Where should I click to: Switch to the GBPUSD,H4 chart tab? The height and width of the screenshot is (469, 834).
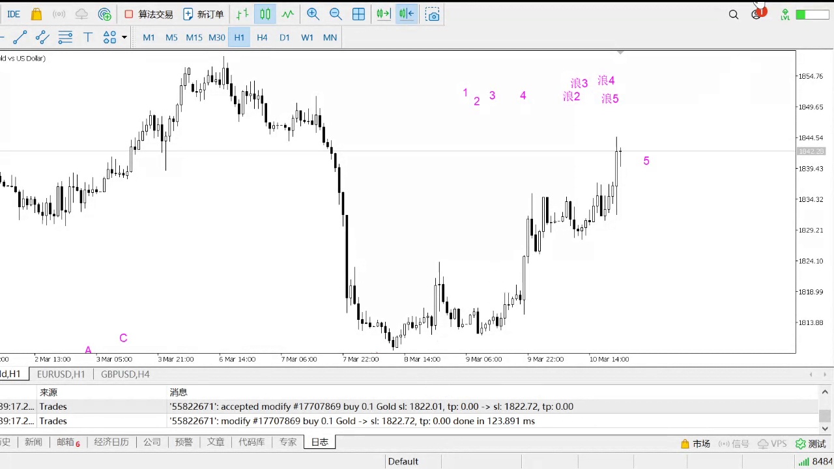[125, 374]
